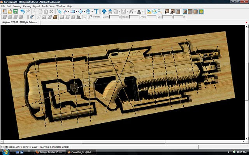Click the horizontal scrollbar right arrow
This screenshot has width=249, height=155.
coord(244,142)
